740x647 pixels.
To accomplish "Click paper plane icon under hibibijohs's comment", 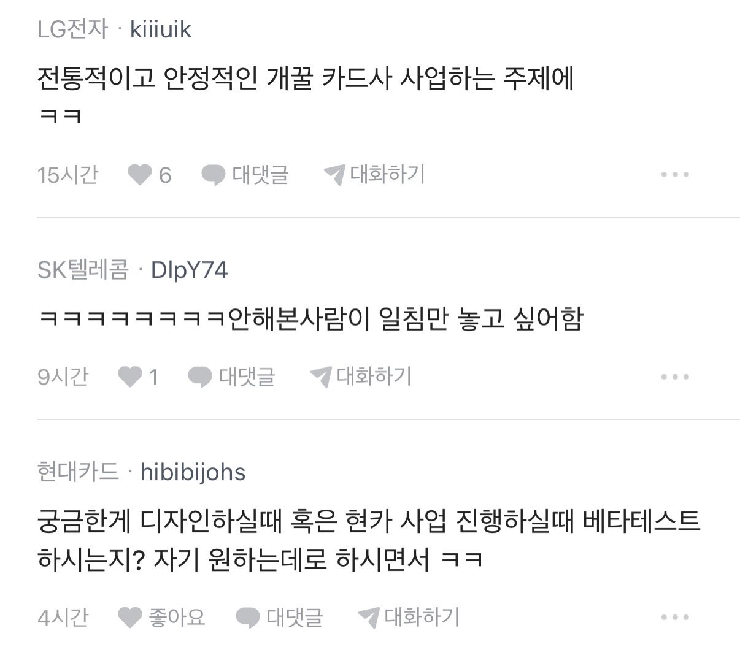I will 369,617.
